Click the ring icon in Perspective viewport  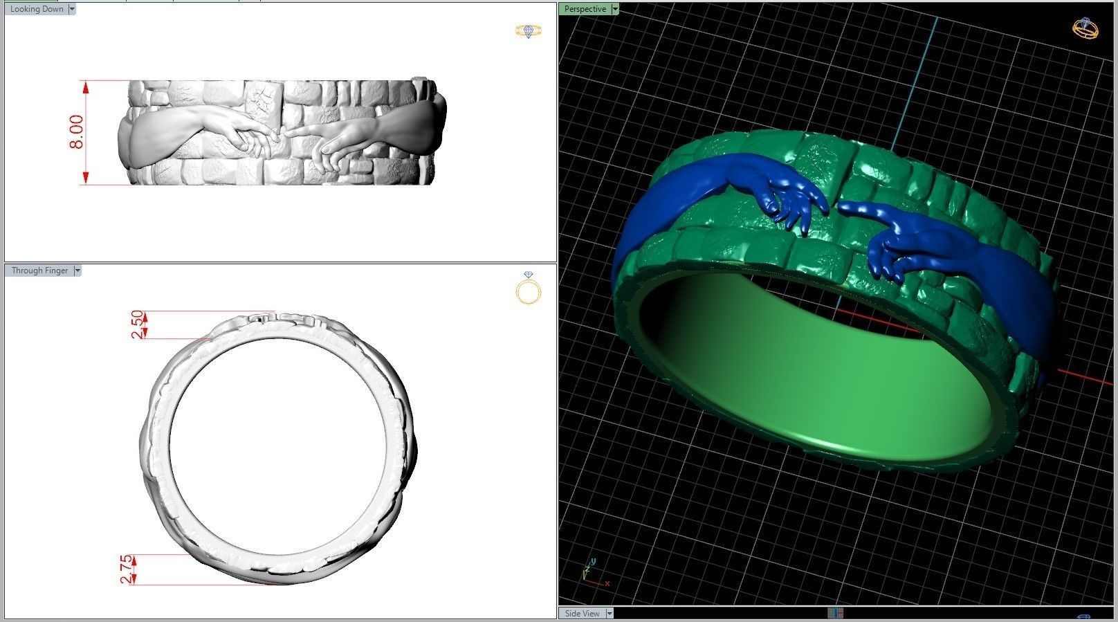point(1085,28)
